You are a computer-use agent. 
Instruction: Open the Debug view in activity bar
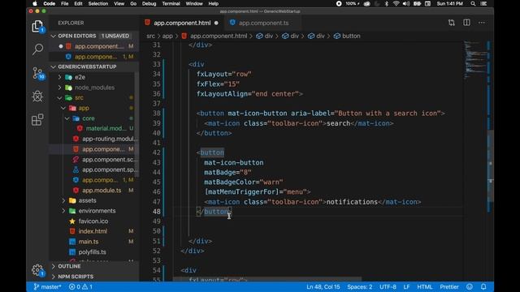click(37, 97)
